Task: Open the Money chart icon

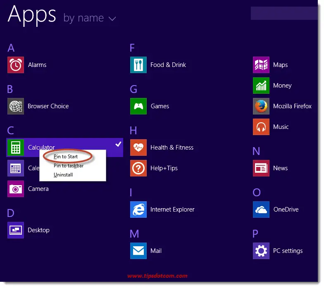Action: click(261, 86)
